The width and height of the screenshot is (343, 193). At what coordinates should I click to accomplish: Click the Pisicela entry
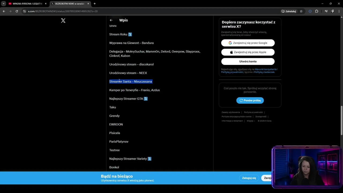(115, 133)
